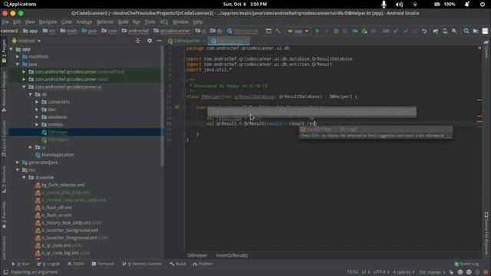Toggle the Gradle side tab at right
Image resolution: width=491 pixels, height=276 pixels.
click(486, 49)
